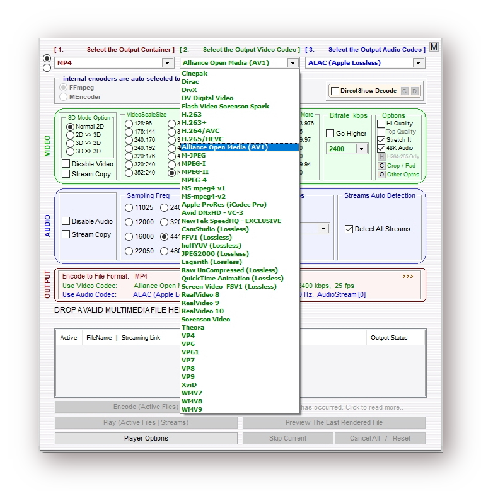
Task: Select Alliance Open Media (AV1) list entry
Action: coord(240,147)
